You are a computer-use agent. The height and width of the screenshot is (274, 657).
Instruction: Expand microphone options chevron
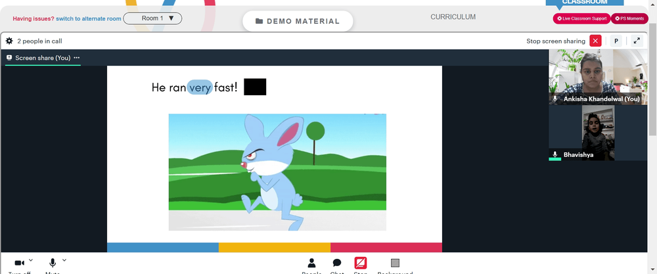pos(64,260)
